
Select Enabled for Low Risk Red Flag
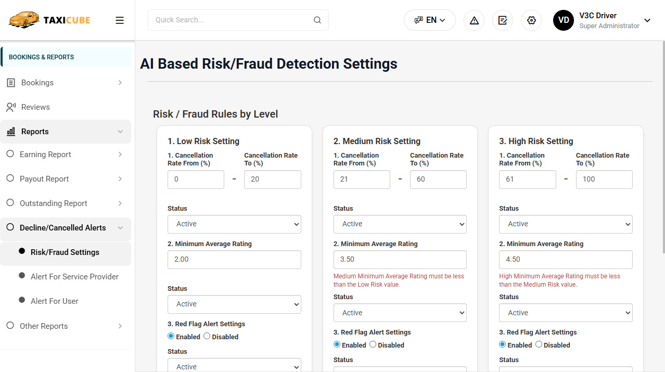(x=171, y=336)
